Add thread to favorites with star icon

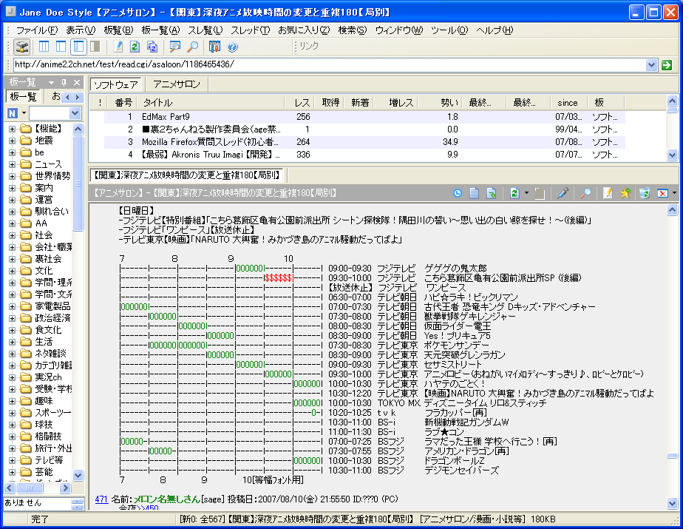[625, 193]
